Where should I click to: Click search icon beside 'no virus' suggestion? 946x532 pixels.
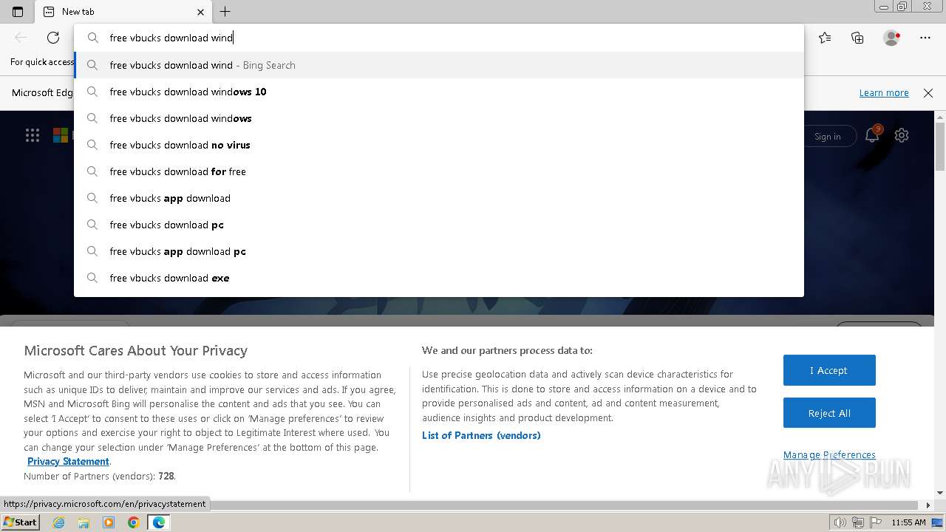pyautogui.click(x=92, y=145)
